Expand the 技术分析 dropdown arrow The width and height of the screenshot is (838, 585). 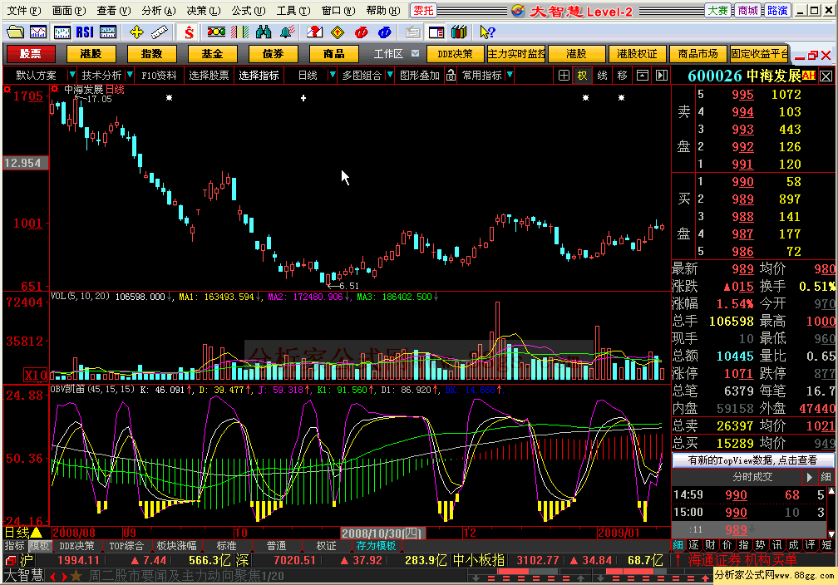(x=130, y=75)
